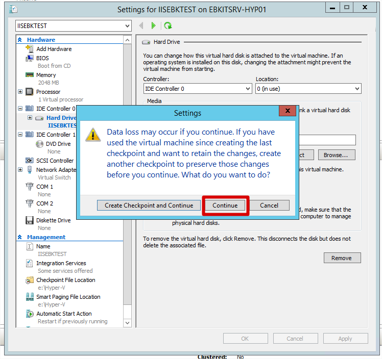382x359 pixels.
Task: Select COM 1 in the hardware tree
Action: (44, 187)
